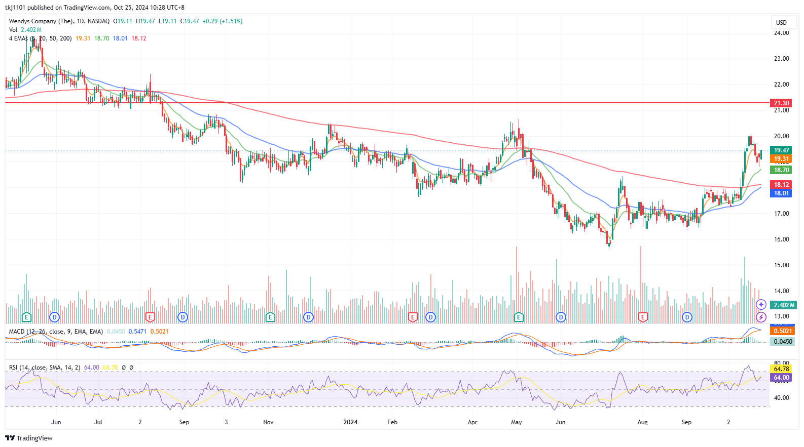Click the orange 0.5021 MACD signal label
This screenshot has width=804, height=447.
pos(783,331)
